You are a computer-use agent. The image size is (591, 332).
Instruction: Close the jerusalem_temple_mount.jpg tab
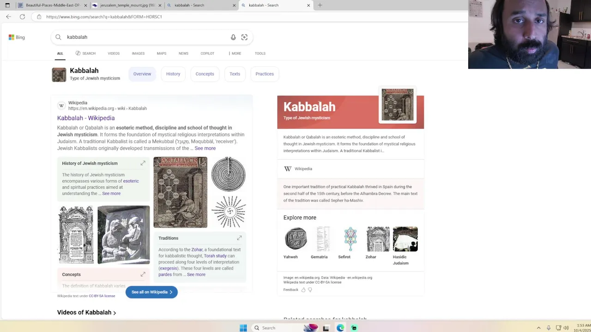(160, 5)
